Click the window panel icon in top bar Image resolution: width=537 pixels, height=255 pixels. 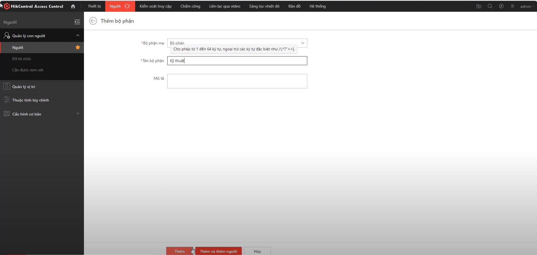pyautogui.click(x=479, y=6)
